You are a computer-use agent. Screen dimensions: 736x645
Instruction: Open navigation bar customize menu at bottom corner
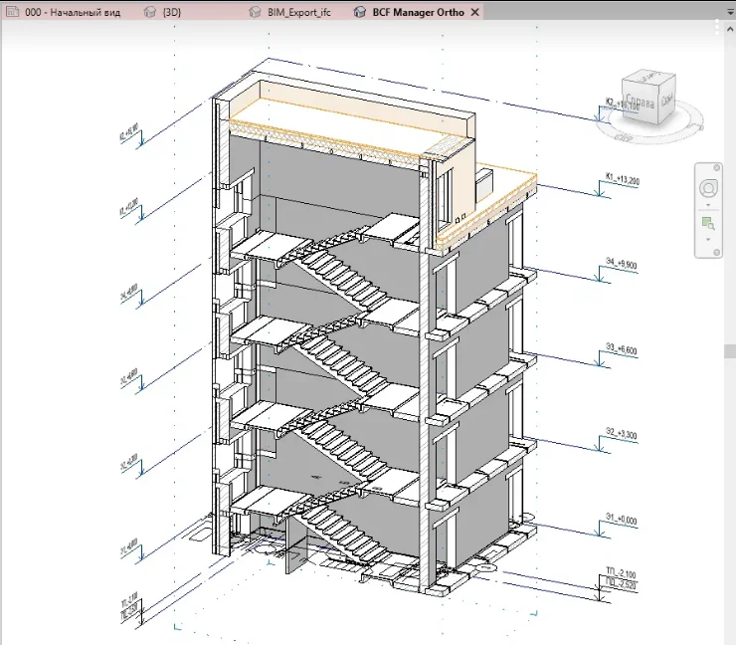click(x=716, y=252)
